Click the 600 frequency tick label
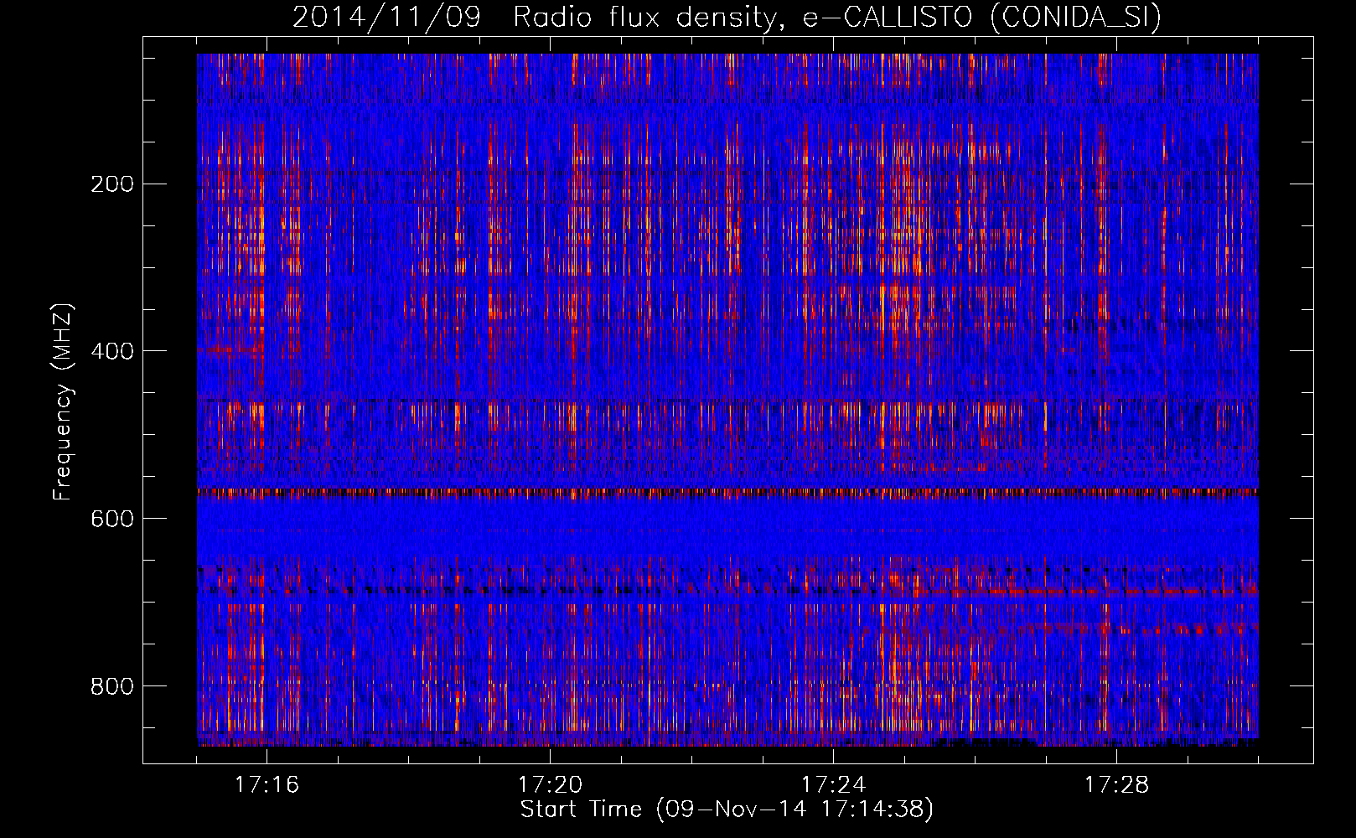The height and width of the screenshot is (838, 1356). click(x=112, y=519)
